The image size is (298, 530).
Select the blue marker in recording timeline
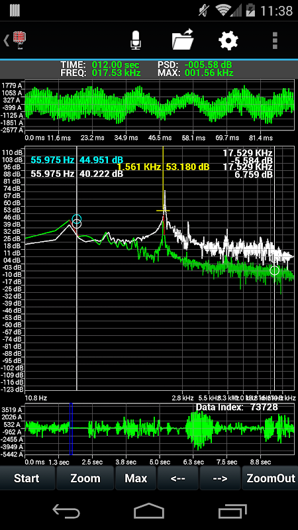71,429
